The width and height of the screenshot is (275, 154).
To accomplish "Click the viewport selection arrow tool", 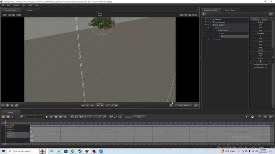I will coord(3,106).
